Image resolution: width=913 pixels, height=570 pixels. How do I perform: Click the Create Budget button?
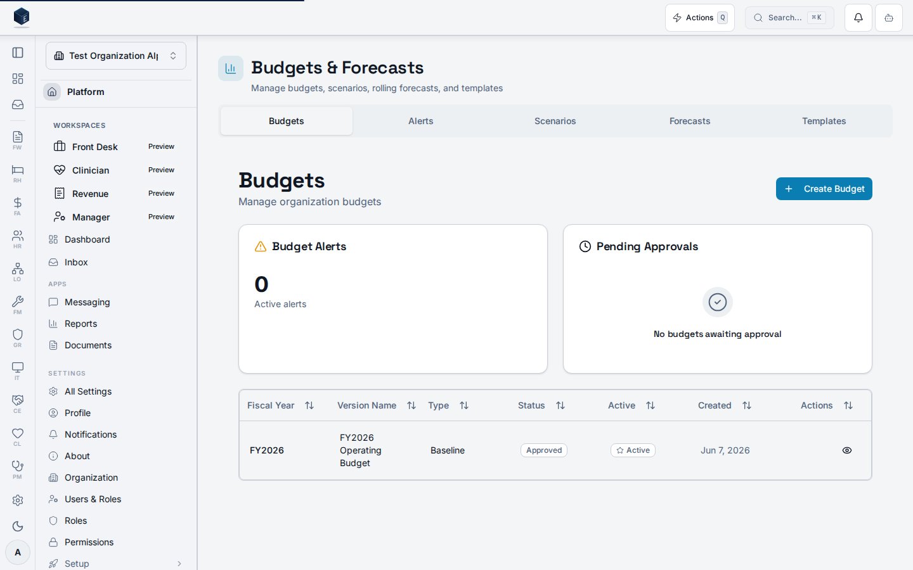pos(824,189)
